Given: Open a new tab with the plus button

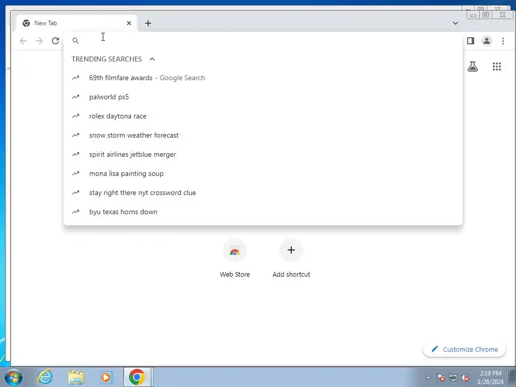Looking at the screenshot, I should tap(148, 23).
